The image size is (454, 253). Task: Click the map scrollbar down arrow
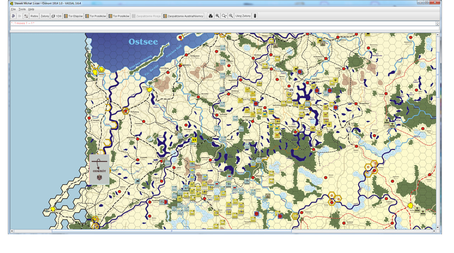[x=438, y=227]
